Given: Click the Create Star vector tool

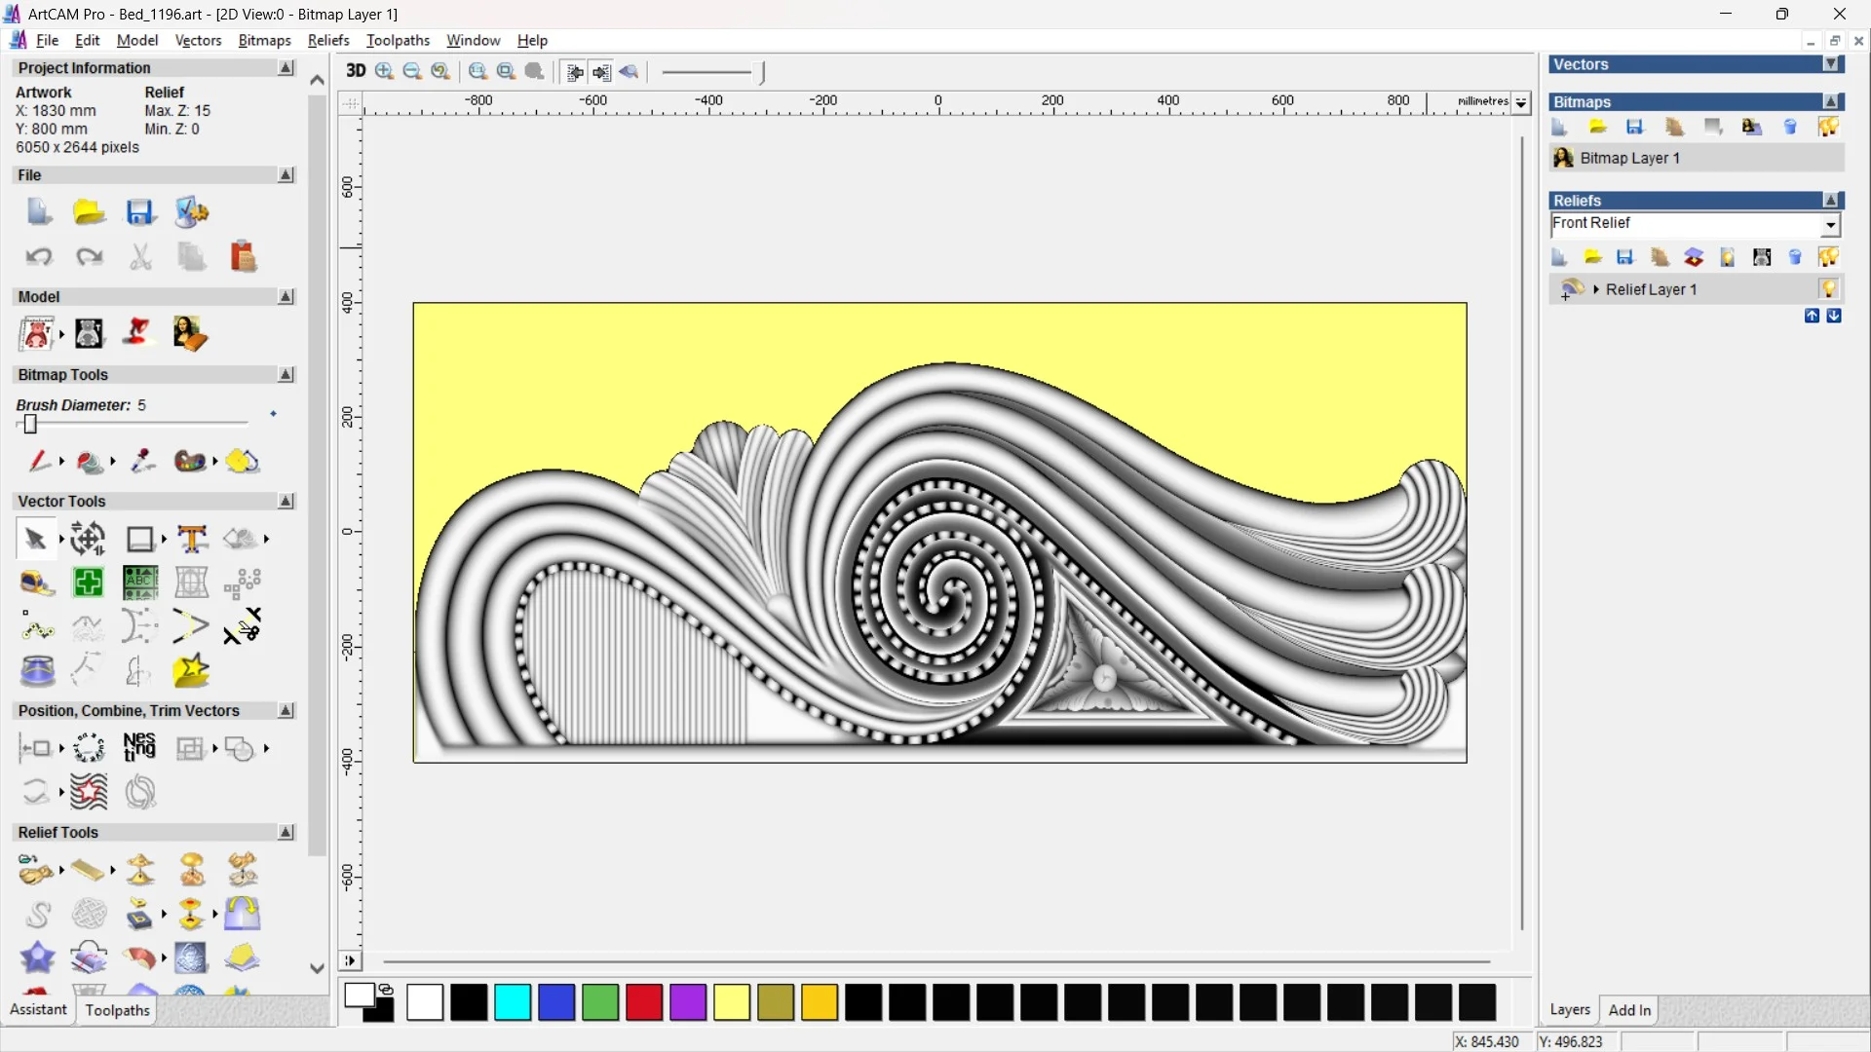Looking at the screenshot, I should (191, 671).
